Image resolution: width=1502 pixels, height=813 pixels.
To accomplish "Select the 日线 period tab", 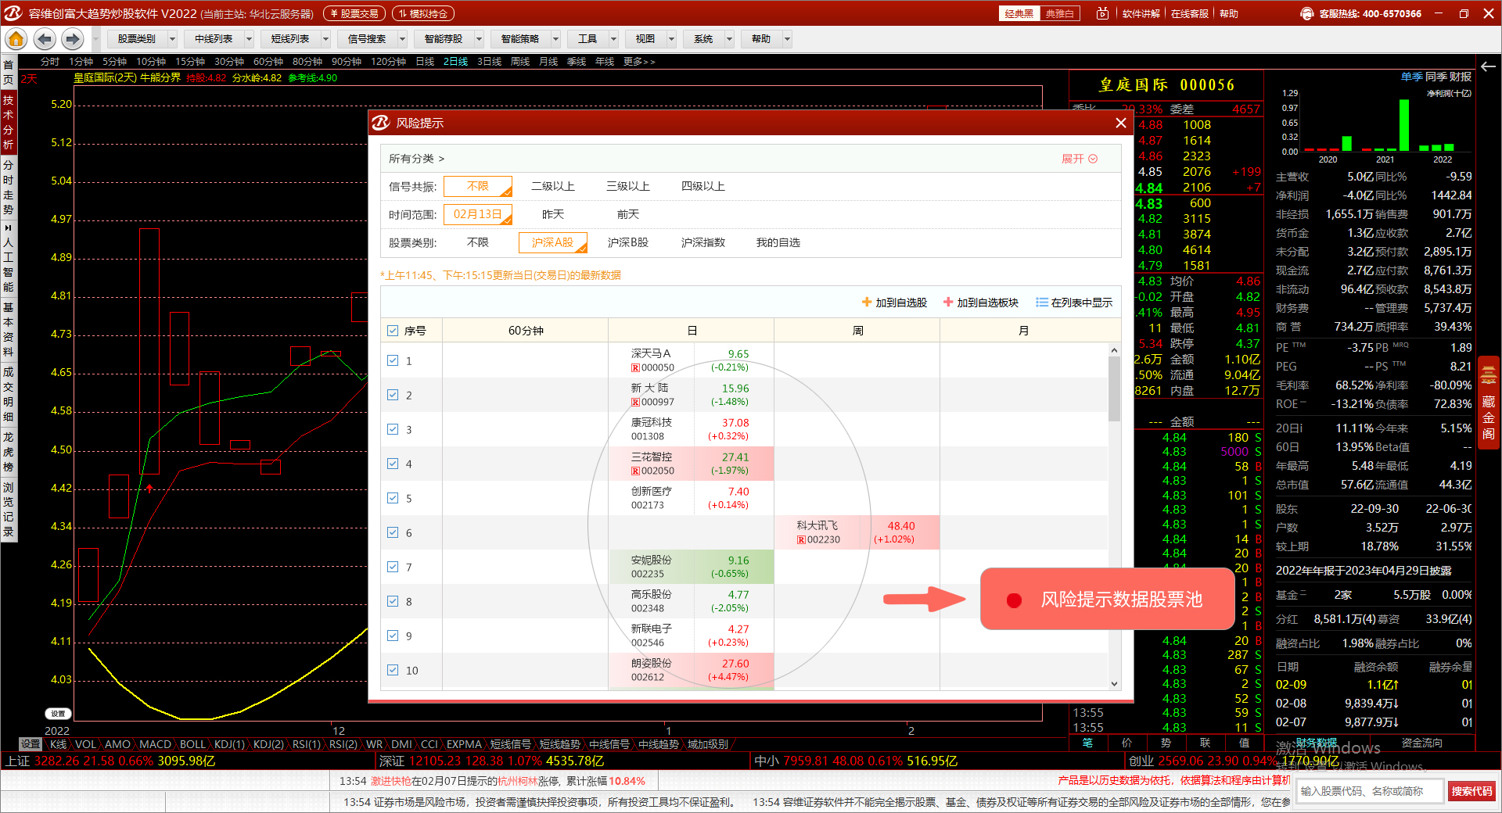I will [425, 61].
